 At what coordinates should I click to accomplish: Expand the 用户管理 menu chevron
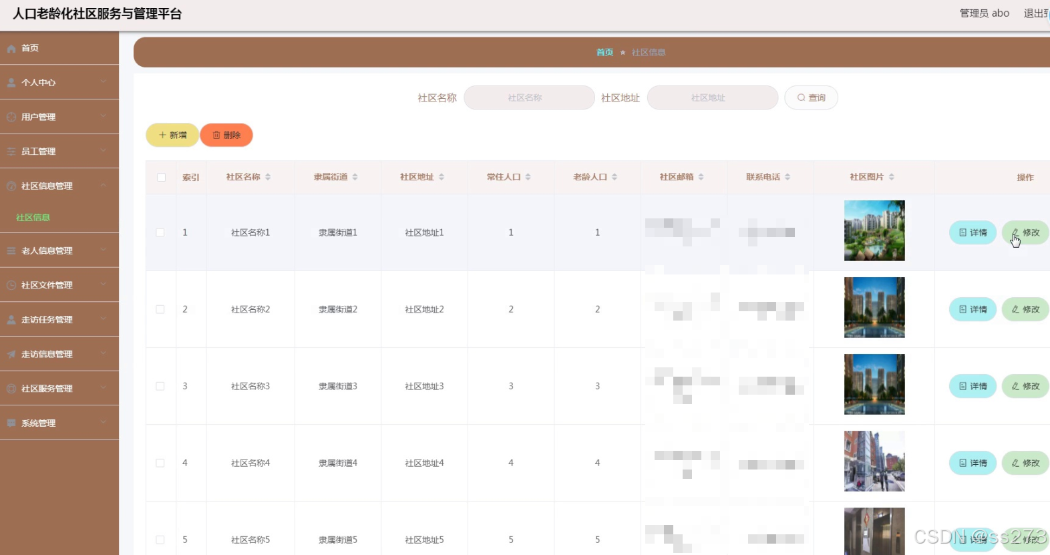[104, 116]
